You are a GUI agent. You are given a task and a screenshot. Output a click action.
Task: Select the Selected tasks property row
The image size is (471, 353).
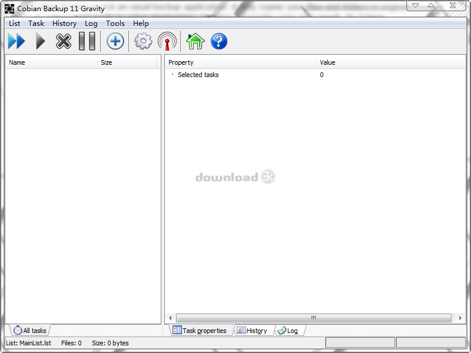click(x=315, y=75)
